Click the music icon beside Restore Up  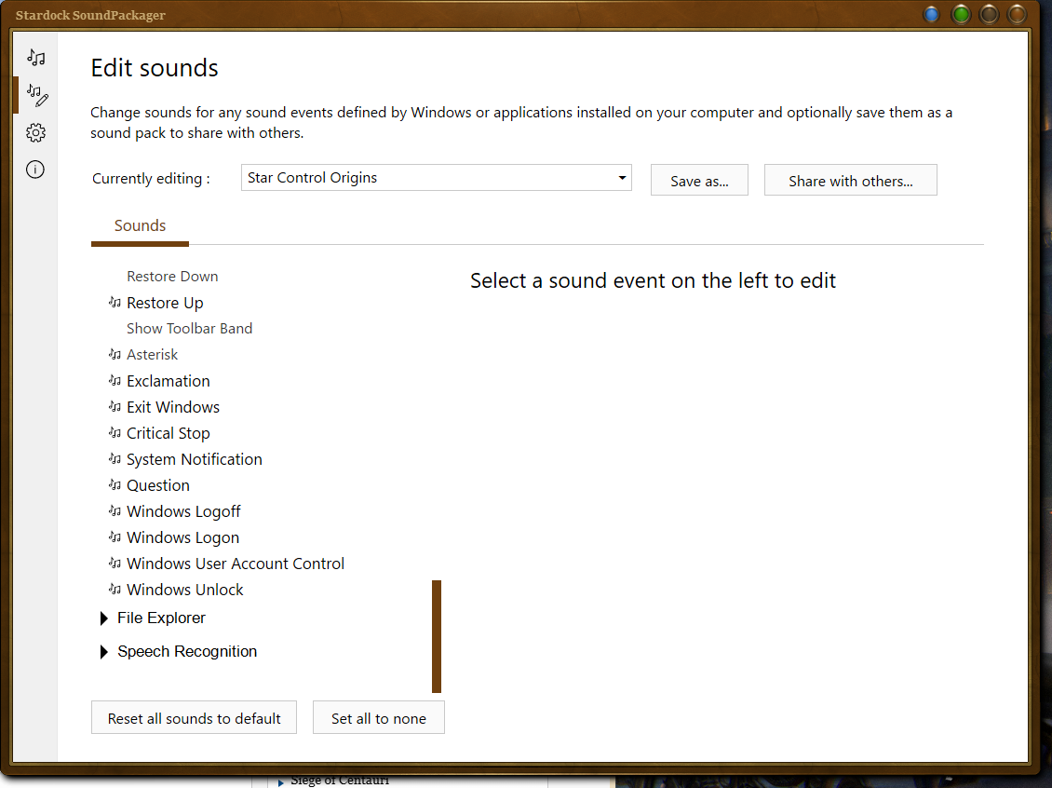point(115,303)
